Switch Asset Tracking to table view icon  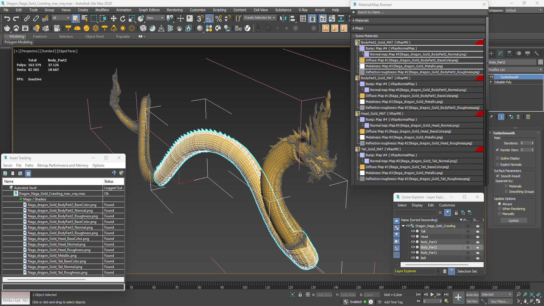(x=28, y=173)
